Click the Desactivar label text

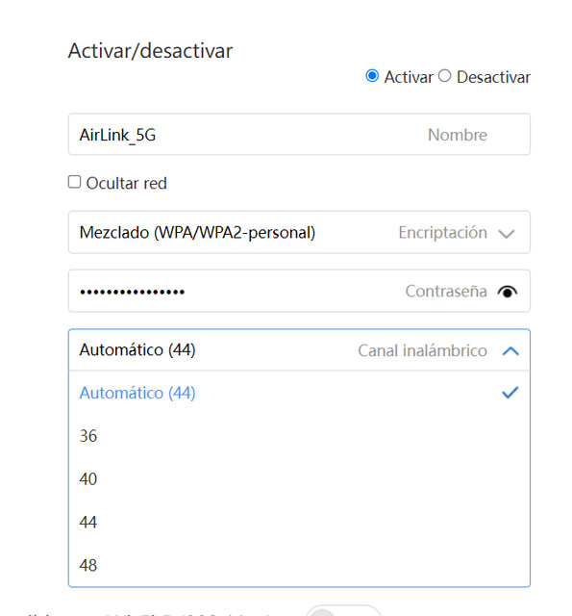493,77
